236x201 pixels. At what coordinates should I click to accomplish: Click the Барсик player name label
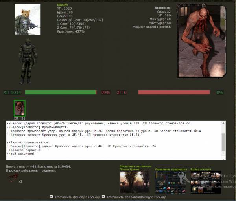tap(63, 5)
